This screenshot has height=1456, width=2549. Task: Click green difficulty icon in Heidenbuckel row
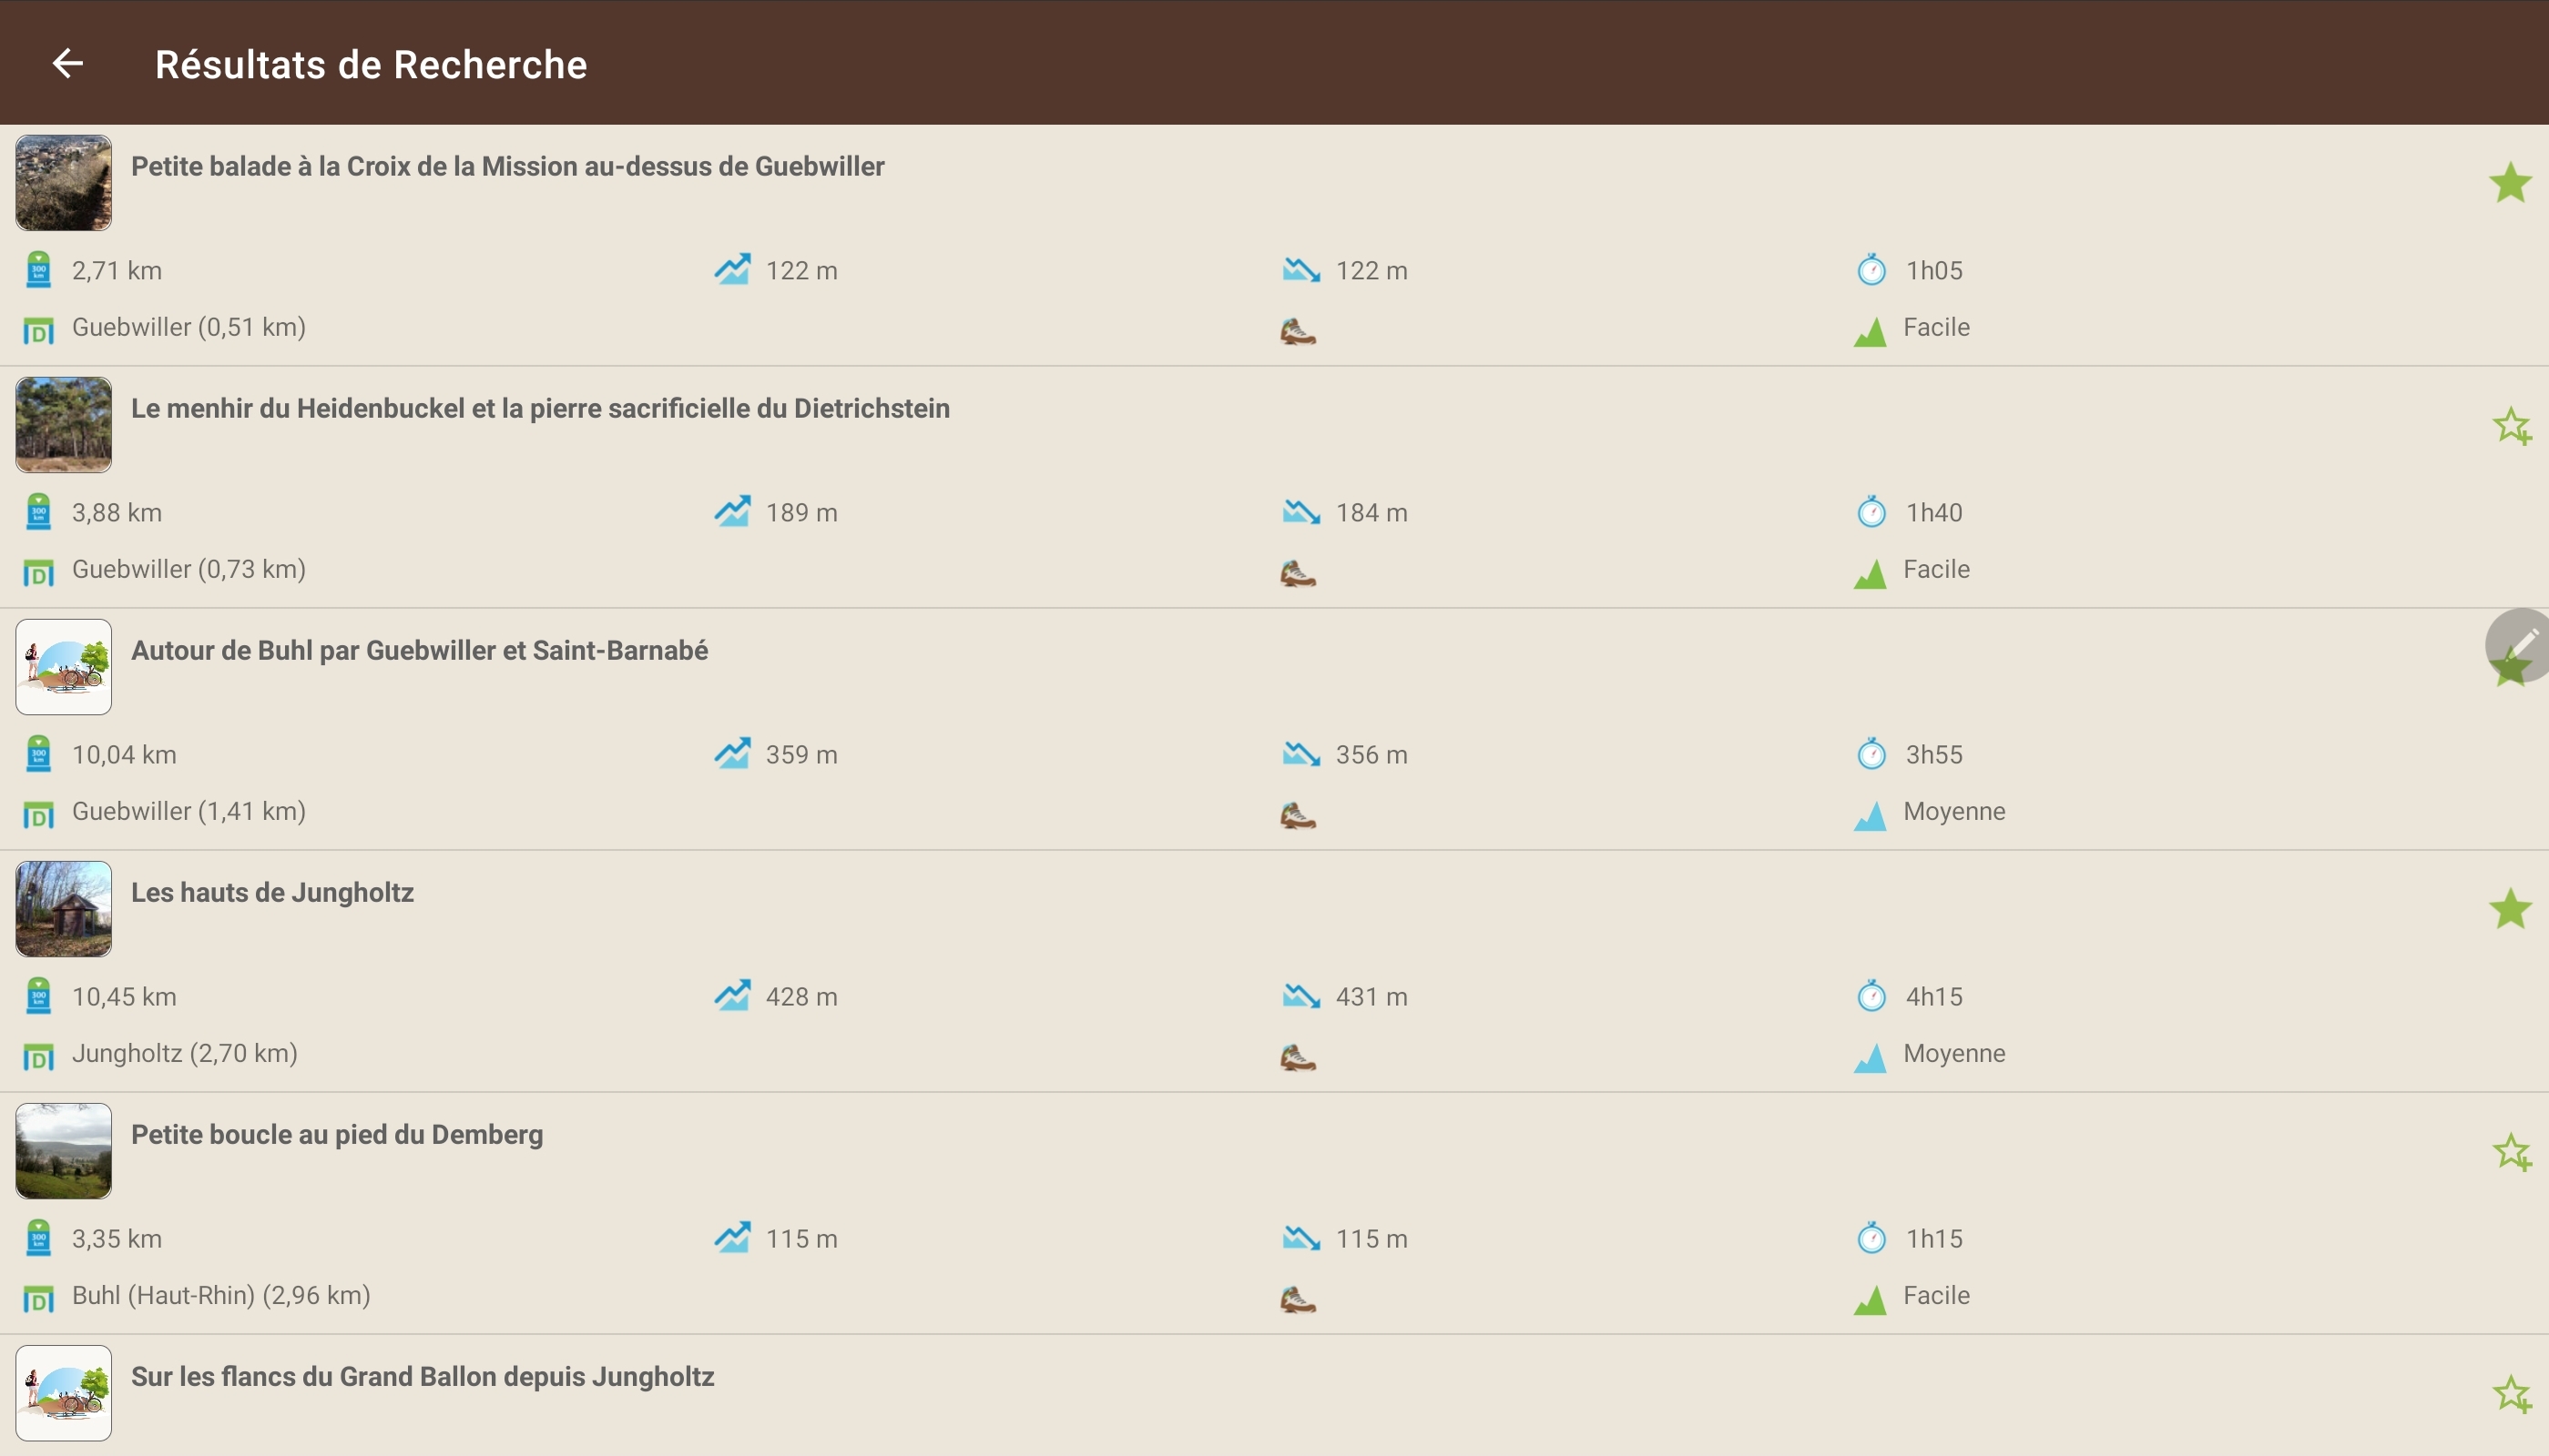[1871, 573]
